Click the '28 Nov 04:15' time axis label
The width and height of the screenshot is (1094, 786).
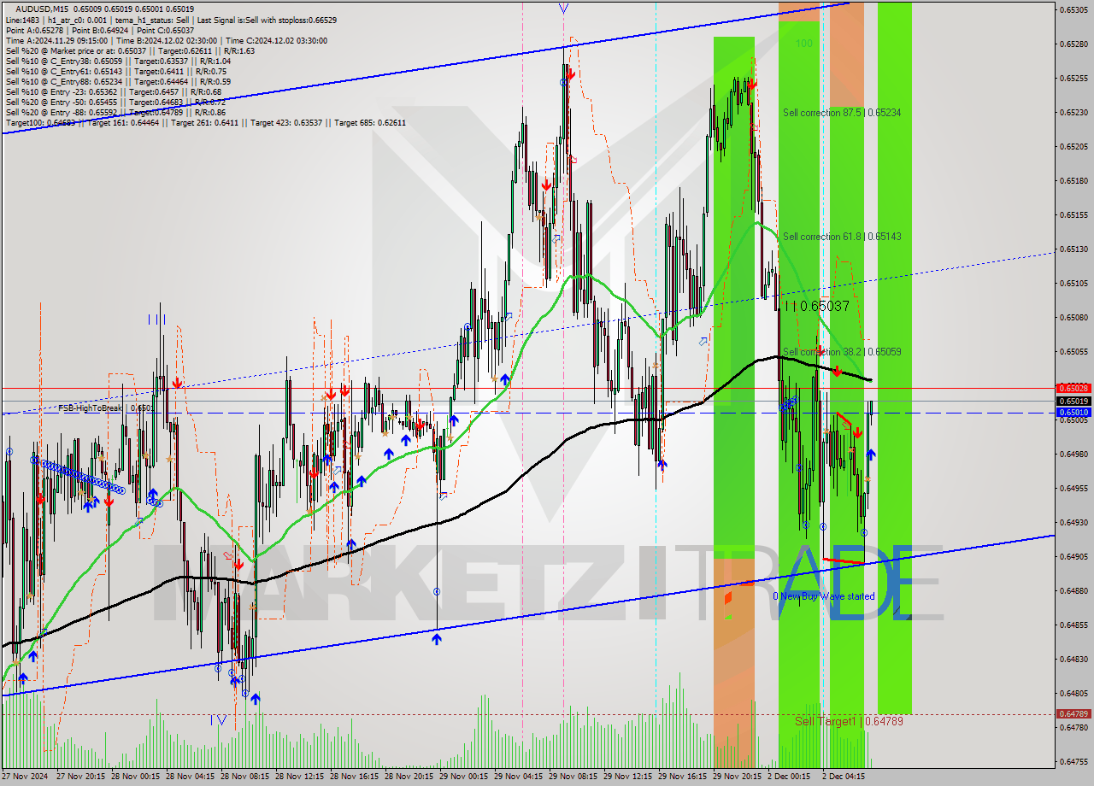click(191, 777)
